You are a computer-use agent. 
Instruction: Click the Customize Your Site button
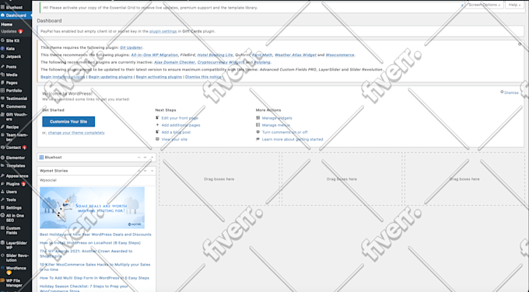68,122
